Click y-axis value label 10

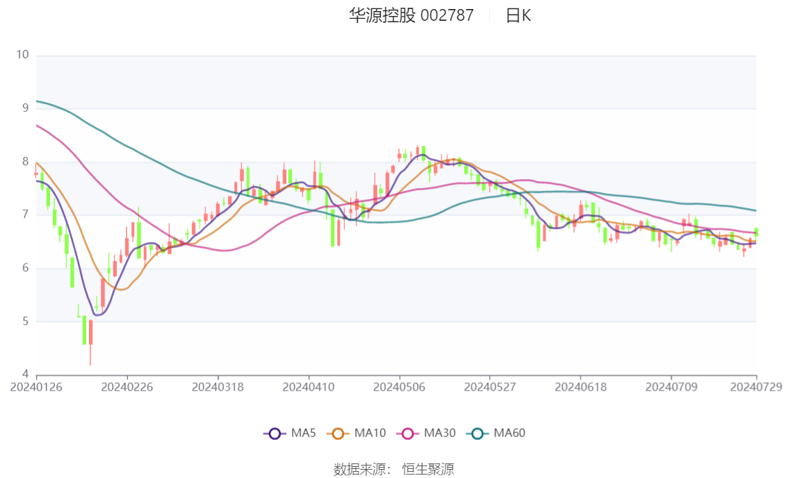(x=23, y=55)
